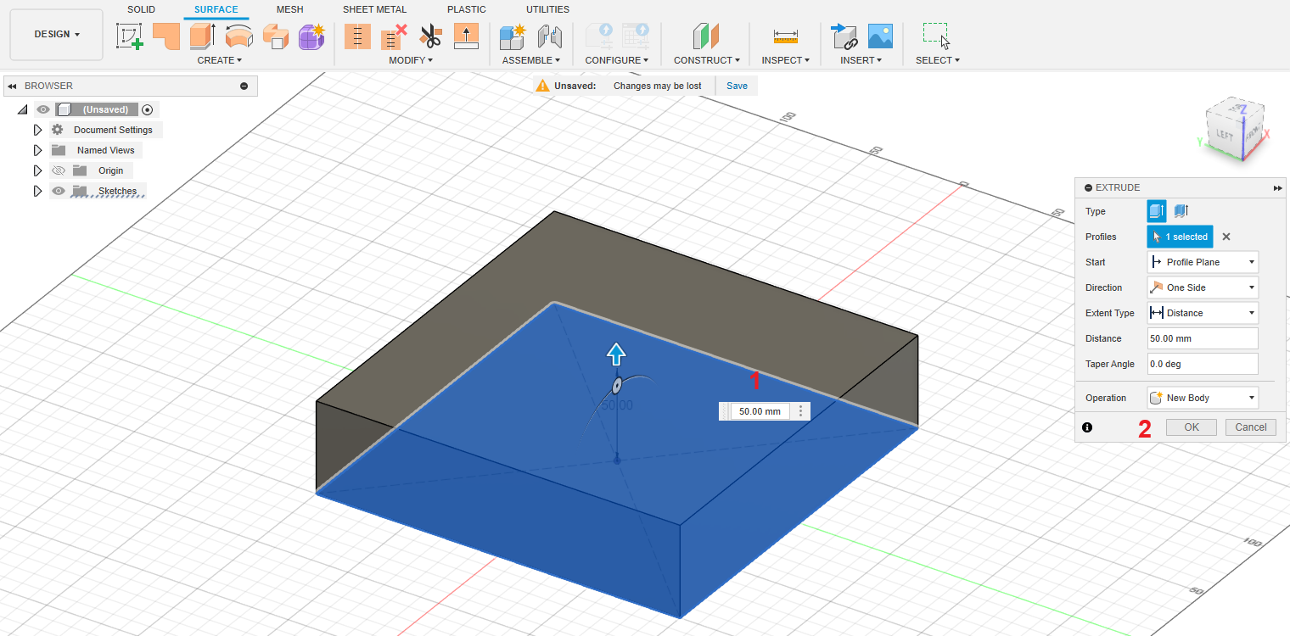This screenshot has height=636, width=1290.
Task: Click the Joint icon in Assemble
Action: 550,36
